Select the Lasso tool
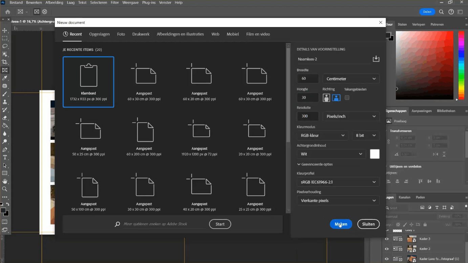Viewport: 468px width, 263px height. pyautogui.click(x=5, y=46)
